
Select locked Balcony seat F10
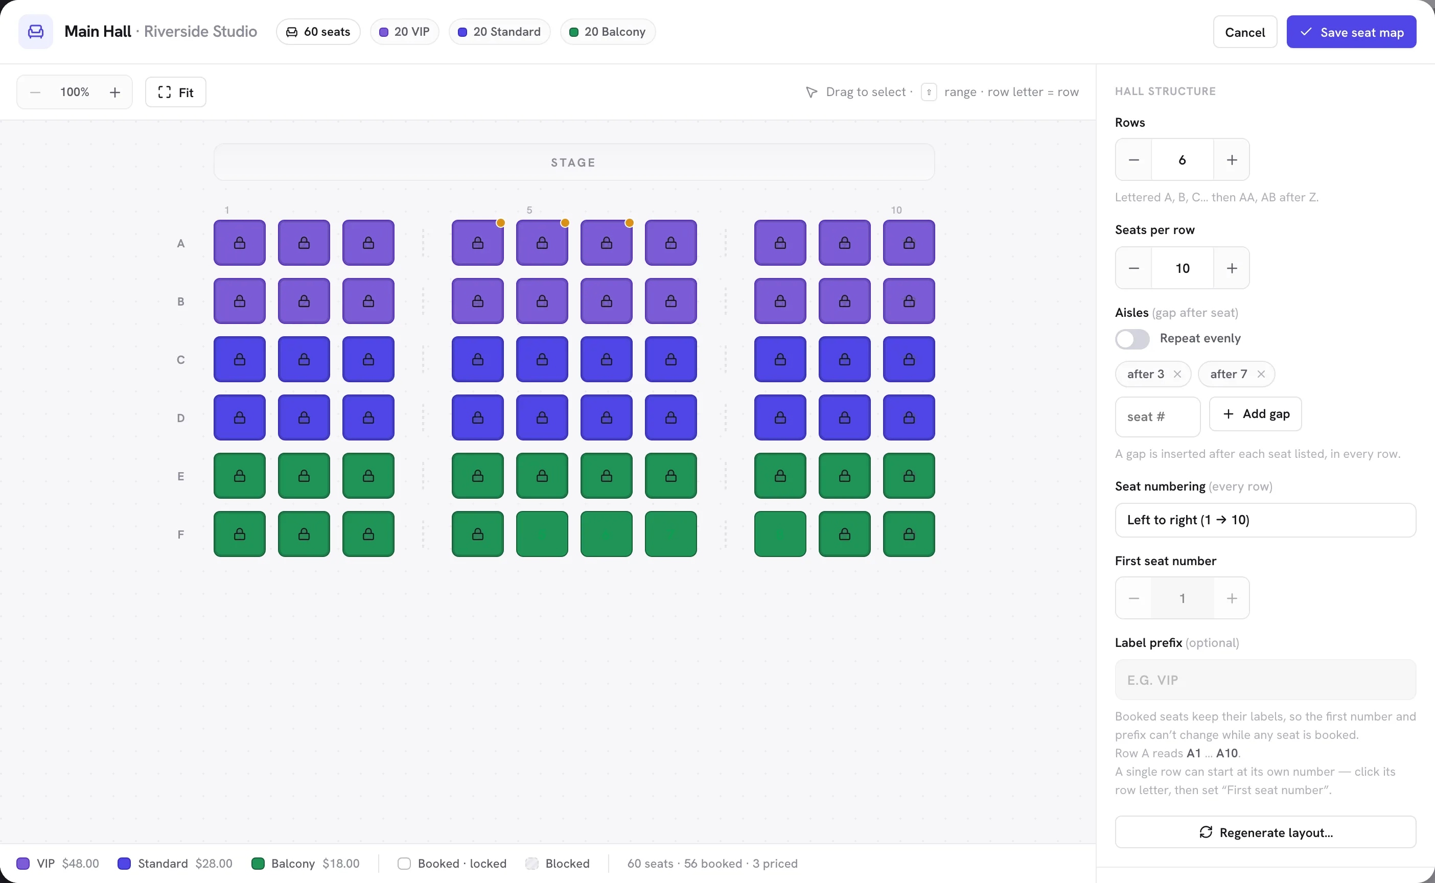pyautogui.click(x=909, y=535)
